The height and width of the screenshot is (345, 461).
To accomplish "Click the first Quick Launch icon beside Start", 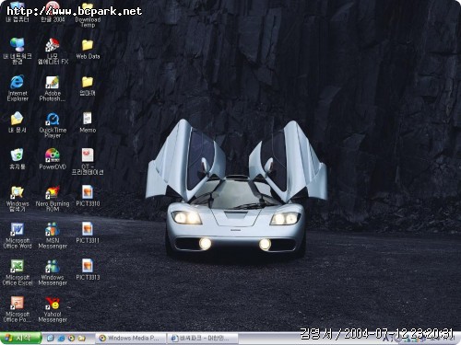I will click(x=51, y=339).
